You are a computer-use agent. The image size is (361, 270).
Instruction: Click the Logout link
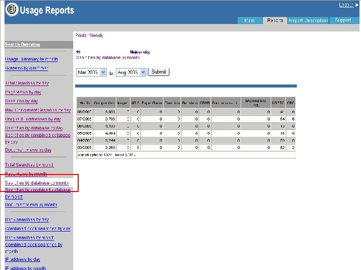point(346,5)
